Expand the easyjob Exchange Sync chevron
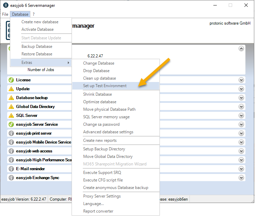The image size is (257, 217). 241,178
